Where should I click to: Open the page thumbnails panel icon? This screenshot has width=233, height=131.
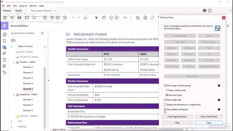[4, 34]
